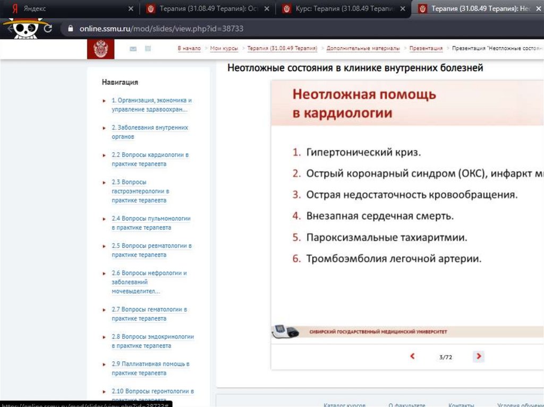This screenshot has height=407, width=544.
Task: Expand arrow beside '1. Организация, экономика'
Action: pos(104,101)
